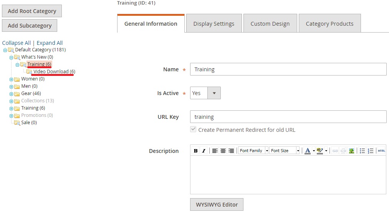Viewport: 389px width, 215px height.
Task: Expand the Women category node
Action: click(12, 79)
